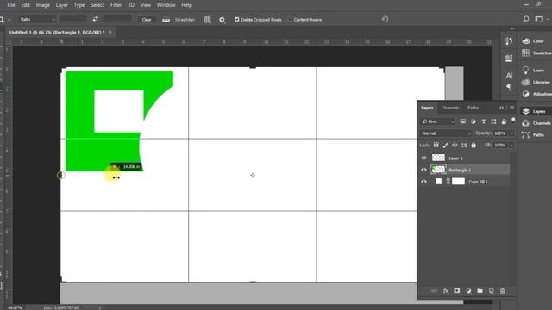Delete layer with trash icon
The width and height of the screenshot is (552, 310).
pos(503,291)
